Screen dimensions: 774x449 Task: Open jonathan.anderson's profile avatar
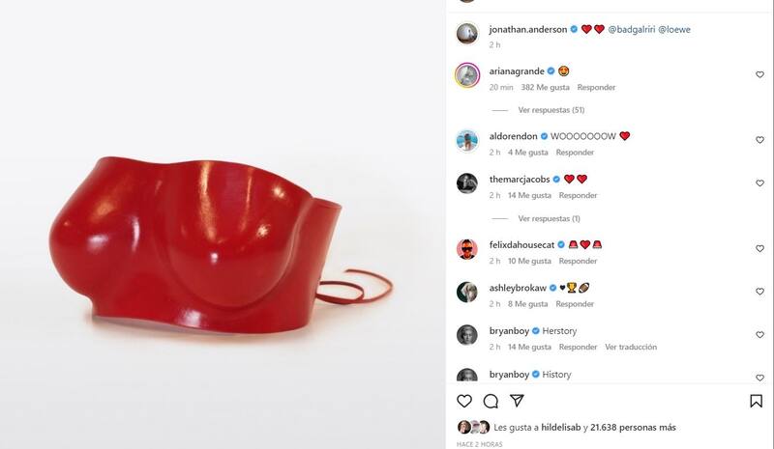[467, 34]
